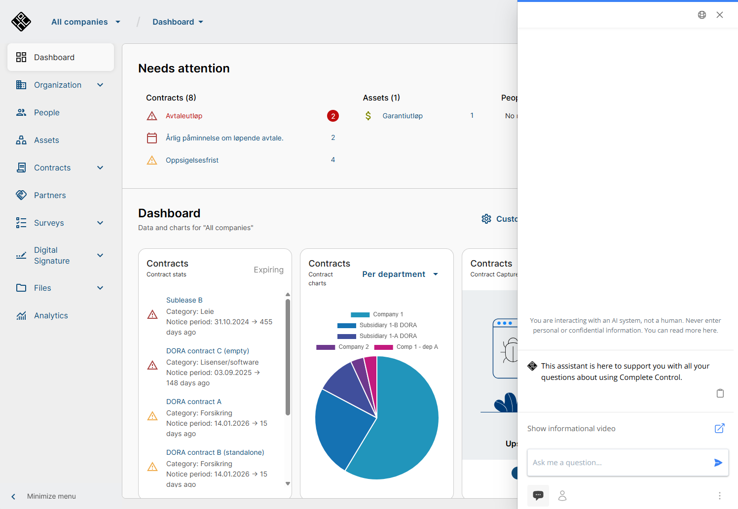Click the Avtaleutløp attention link
This screenshot has height=509, width=738.
(x=184, y=116)
